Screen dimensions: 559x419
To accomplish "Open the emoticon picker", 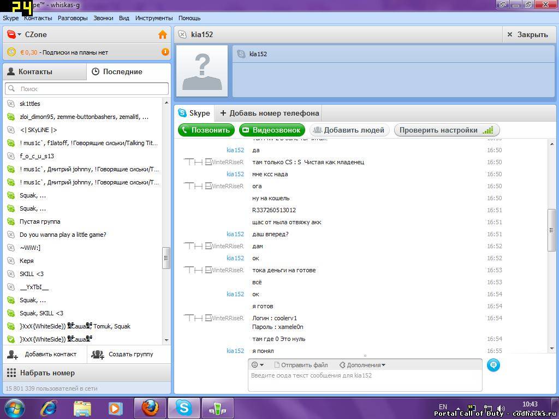I will [258, 365].
